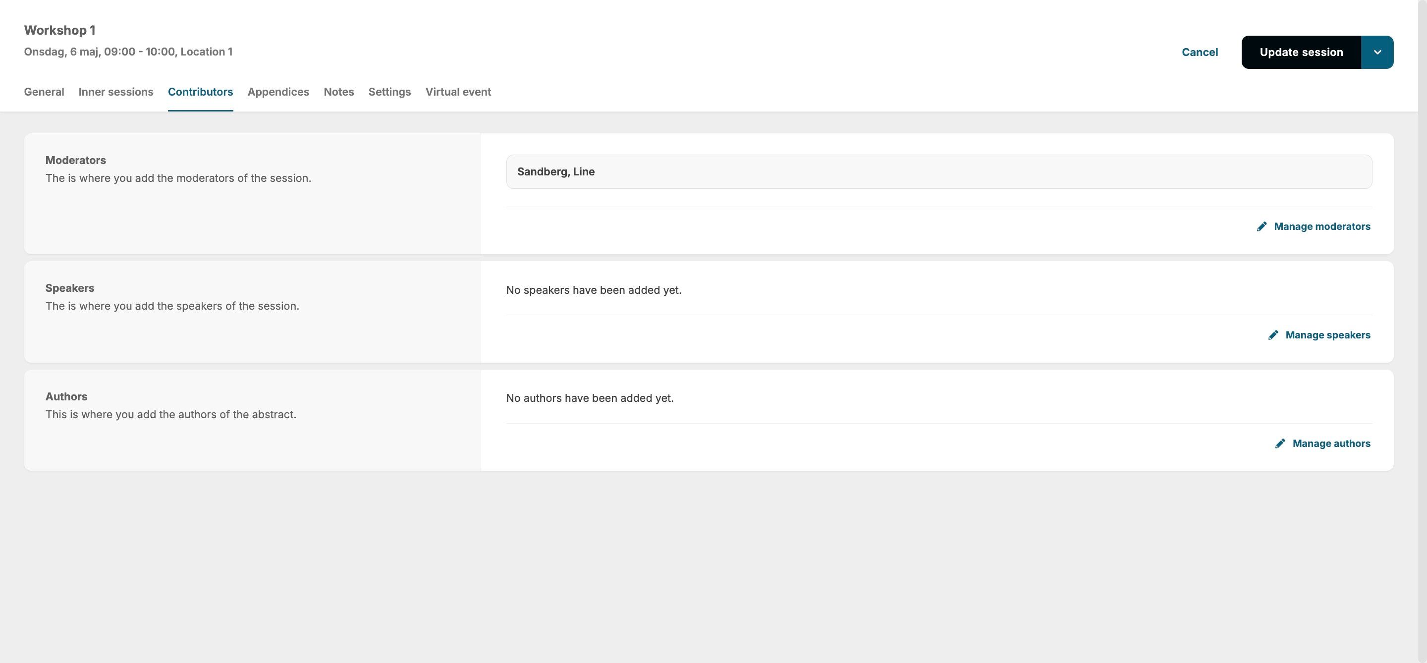
Task: Click the pencil icon beside Manage moderators
Action: pos(1262,226)
